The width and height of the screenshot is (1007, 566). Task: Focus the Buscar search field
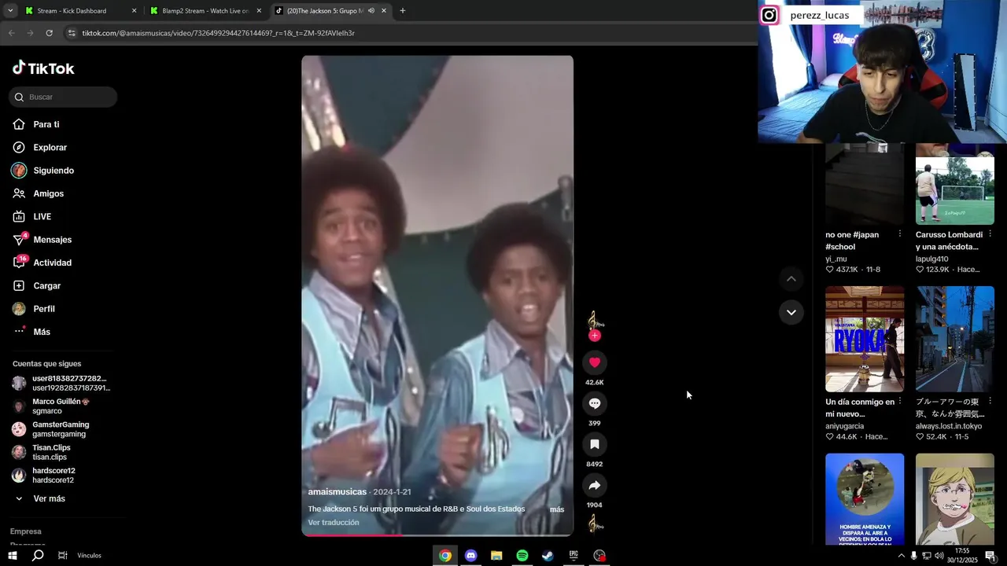coord(63,97)
